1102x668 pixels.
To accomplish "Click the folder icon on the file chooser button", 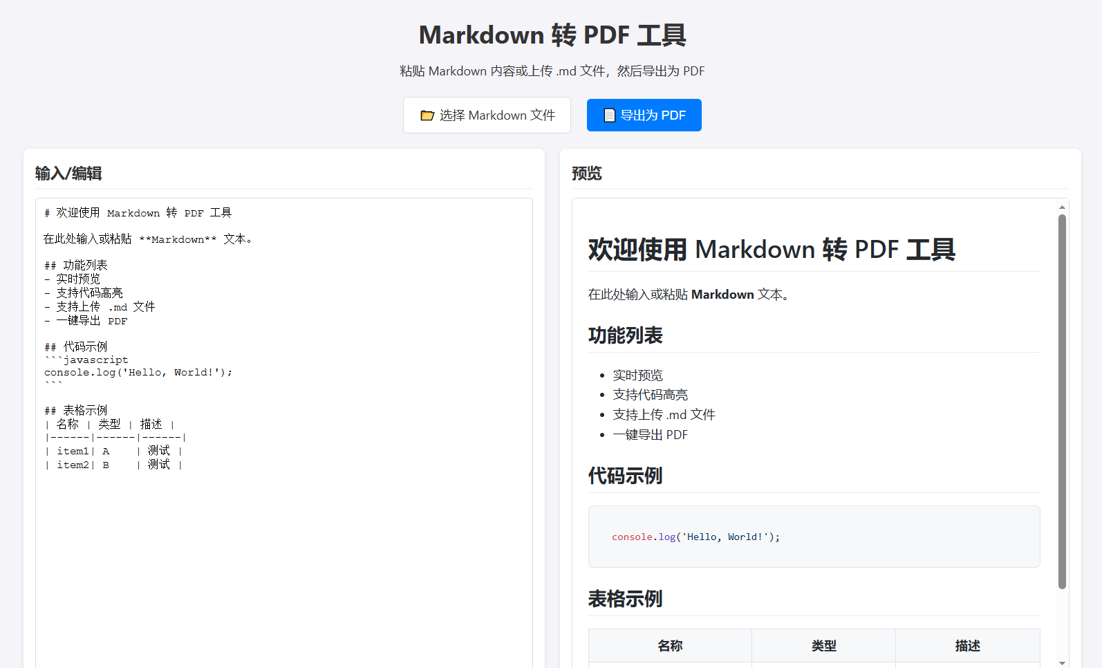I will click(427, 115).
